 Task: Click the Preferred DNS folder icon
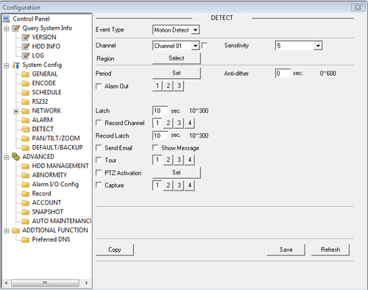[26, 240]
